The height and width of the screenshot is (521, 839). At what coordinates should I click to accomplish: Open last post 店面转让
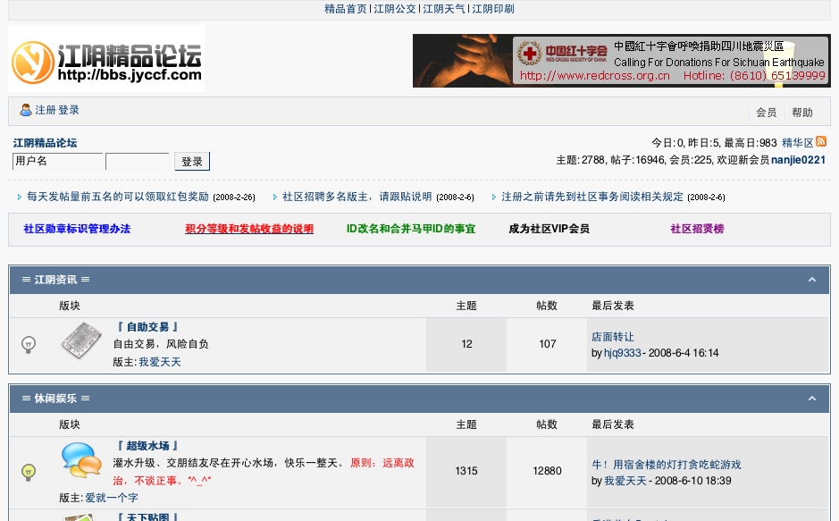pyautogui.click(x=613, y=337)
